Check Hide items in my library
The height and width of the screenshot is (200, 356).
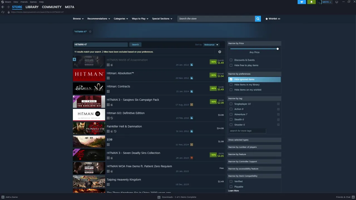[231, 85]
